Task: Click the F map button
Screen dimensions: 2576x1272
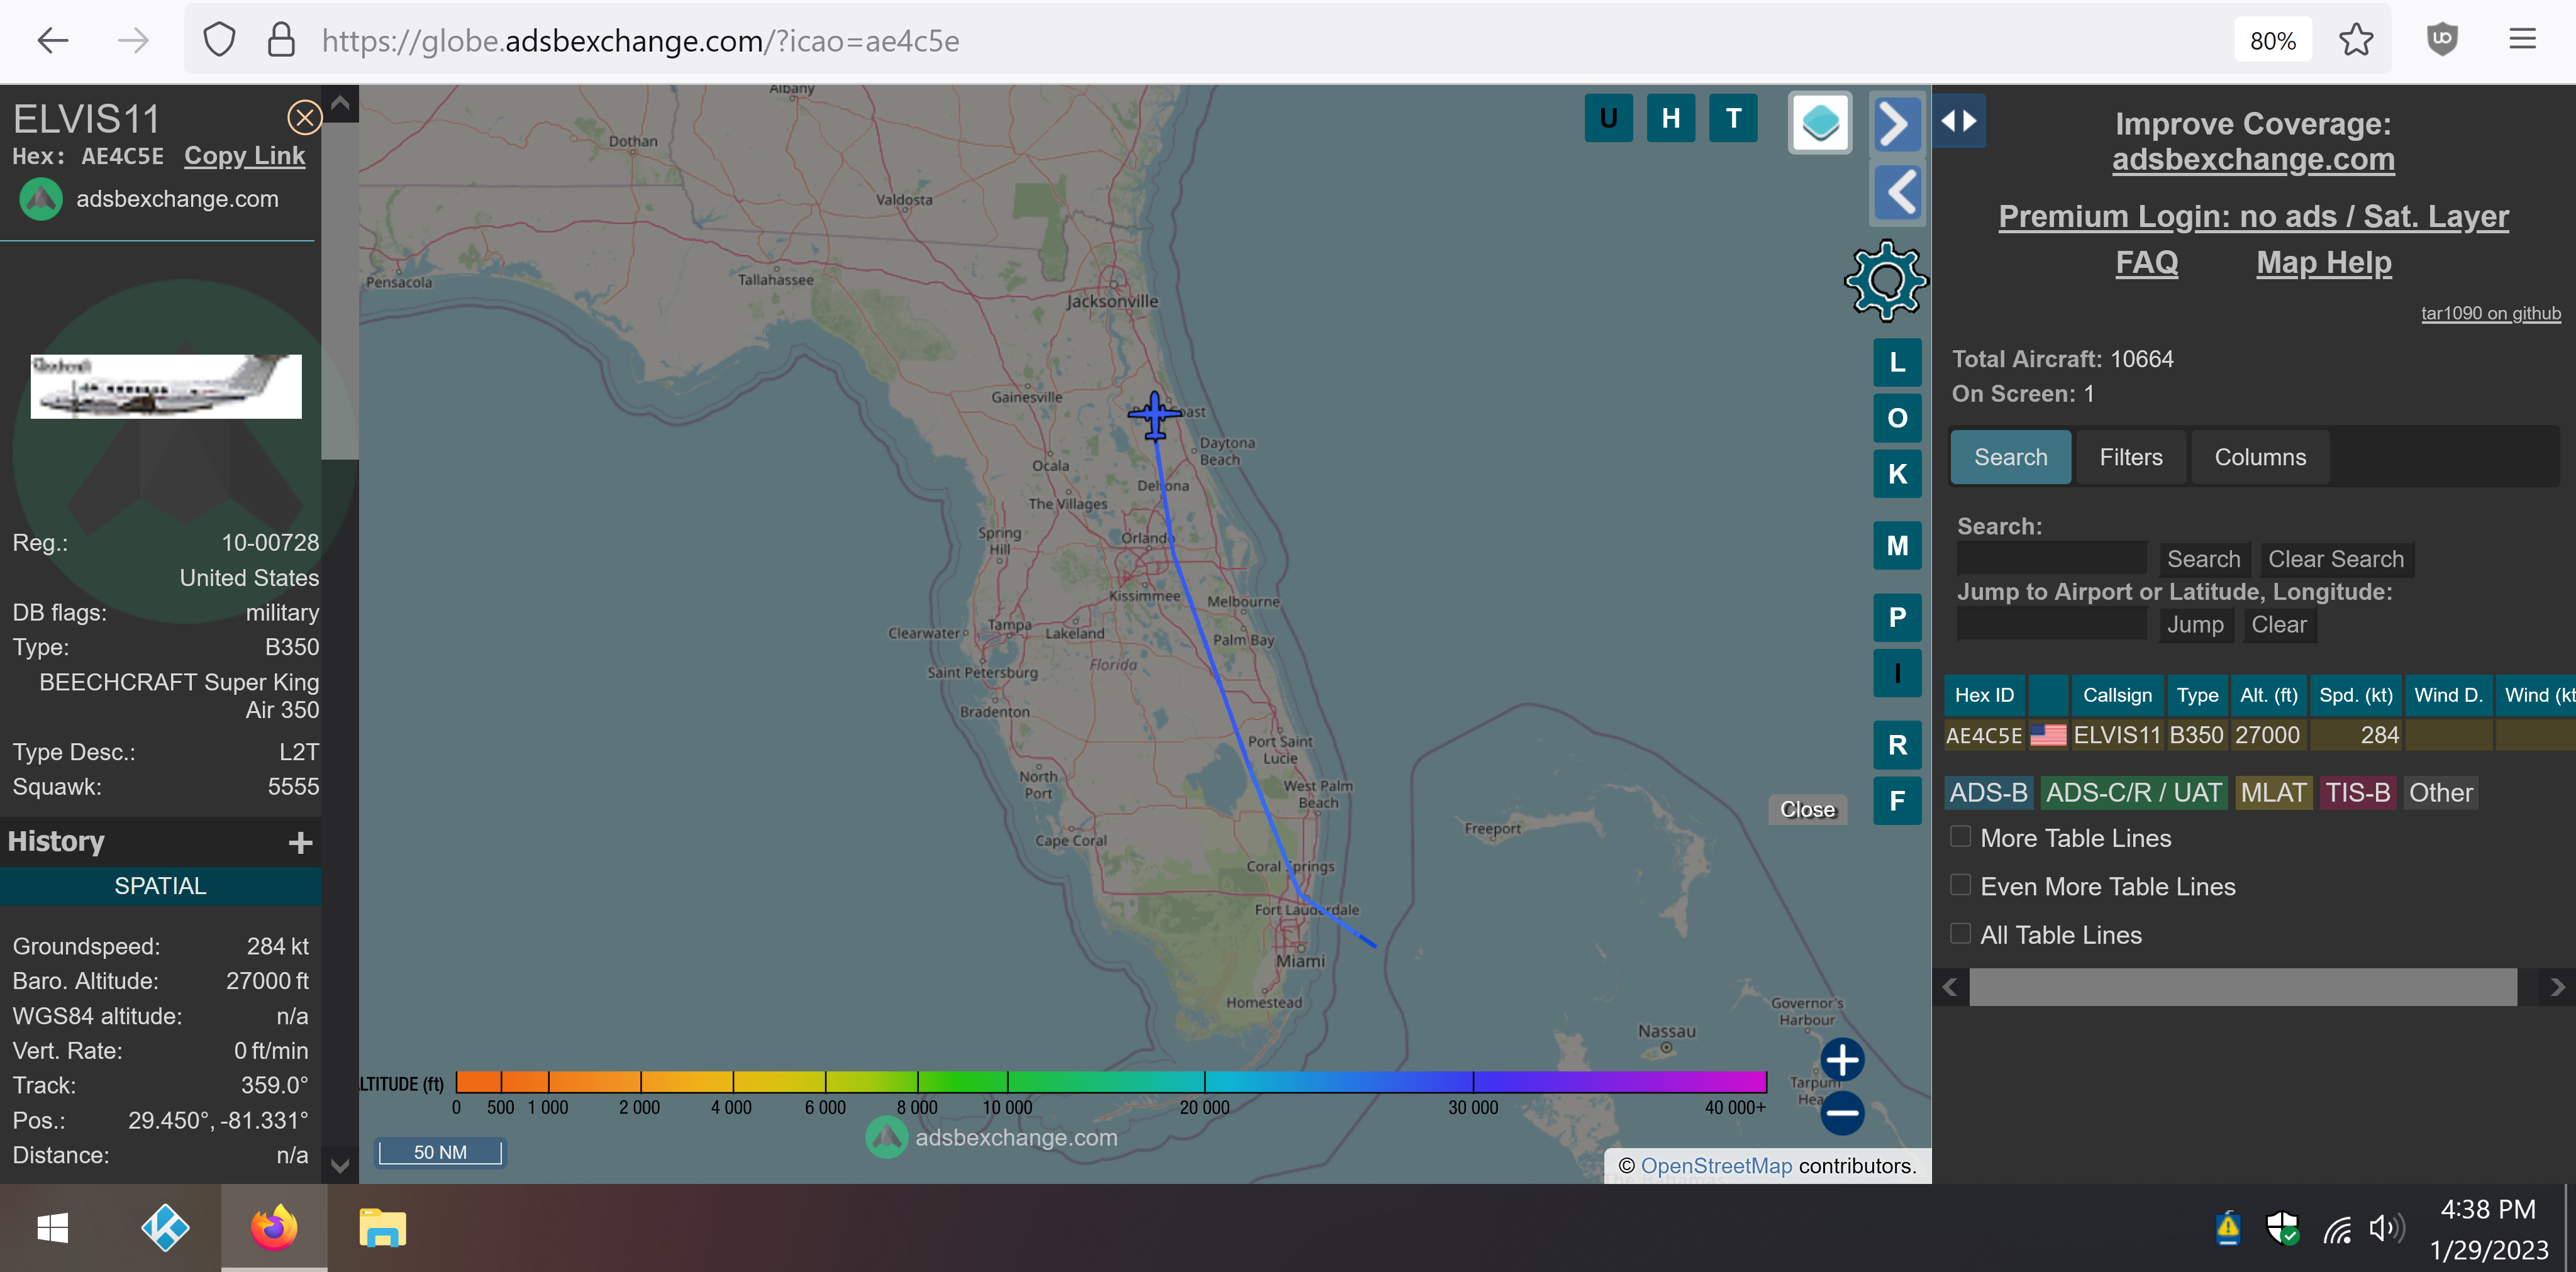Action: 1896,801
